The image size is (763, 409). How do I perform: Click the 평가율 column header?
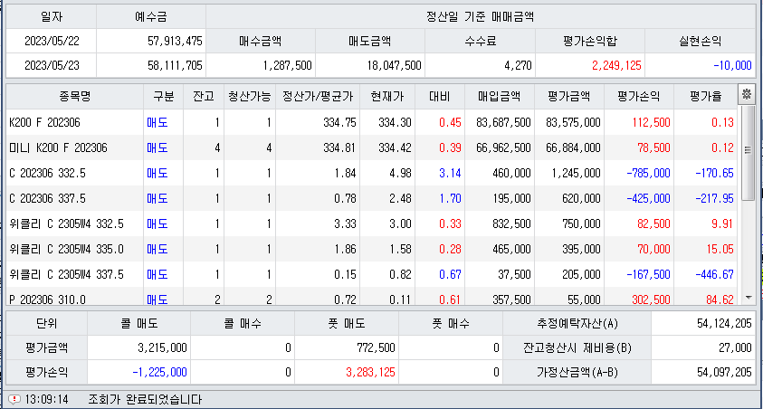706,96
